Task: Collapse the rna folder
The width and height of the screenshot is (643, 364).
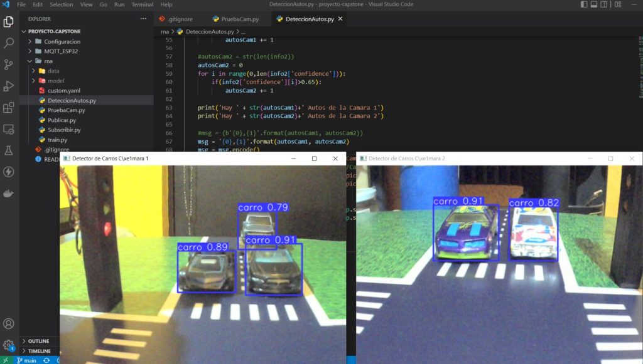Action: tap(48, 61)
